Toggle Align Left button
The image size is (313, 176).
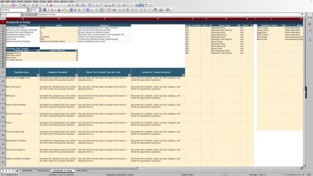pyautogui.click(x=71, y=10)
